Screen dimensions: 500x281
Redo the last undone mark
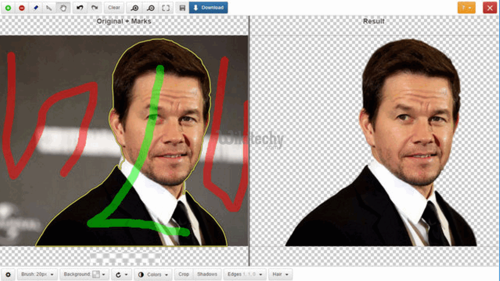pos(94,8)
